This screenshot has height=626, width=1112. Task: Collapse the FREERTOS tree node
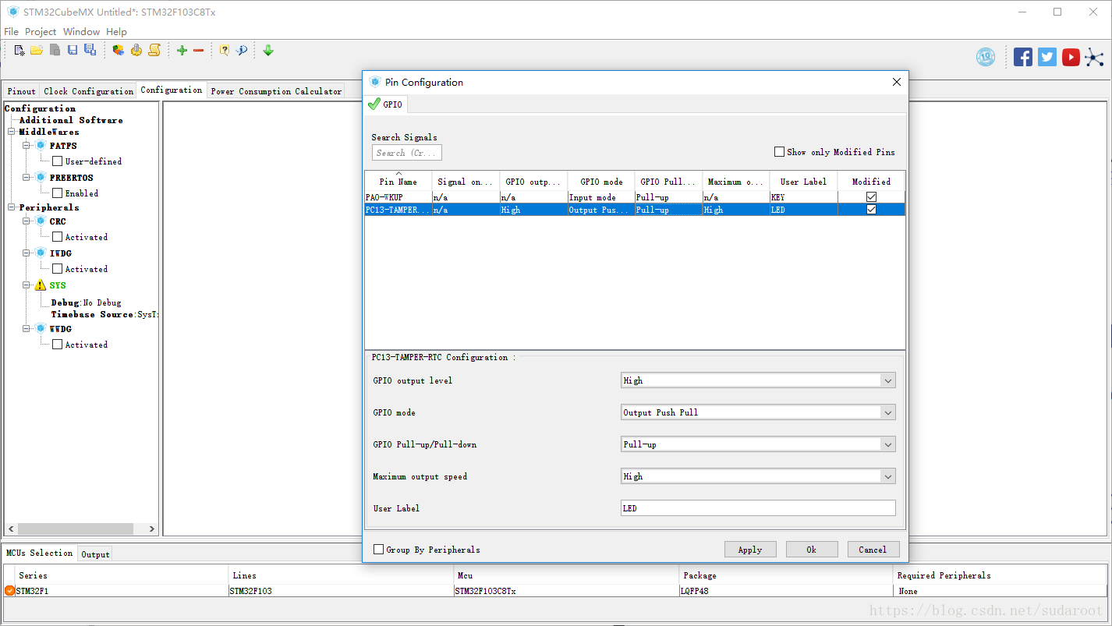click(26, 177)
